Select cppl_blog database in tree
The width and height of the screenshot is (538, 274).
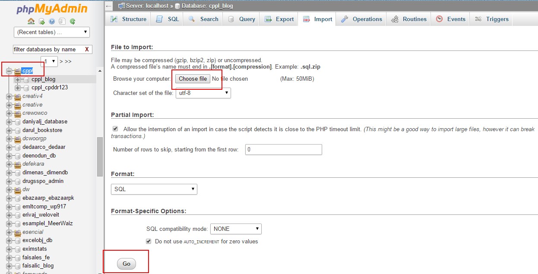(43, 79)
